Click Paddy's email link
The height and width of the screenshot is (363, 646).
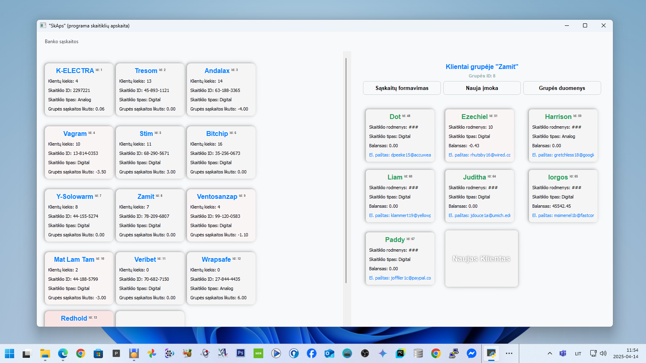[400, 278]
